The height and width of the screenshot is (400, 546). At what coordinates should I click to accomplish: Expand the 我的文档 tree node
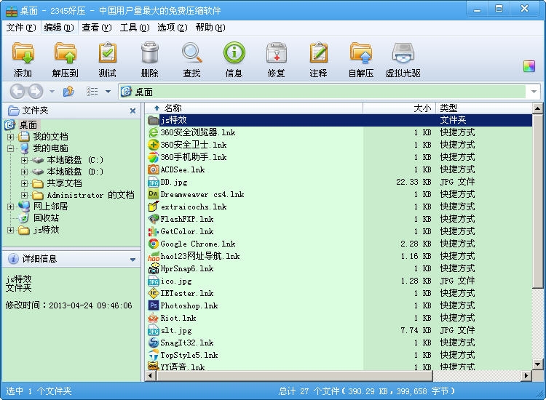[x=10, y=137]
